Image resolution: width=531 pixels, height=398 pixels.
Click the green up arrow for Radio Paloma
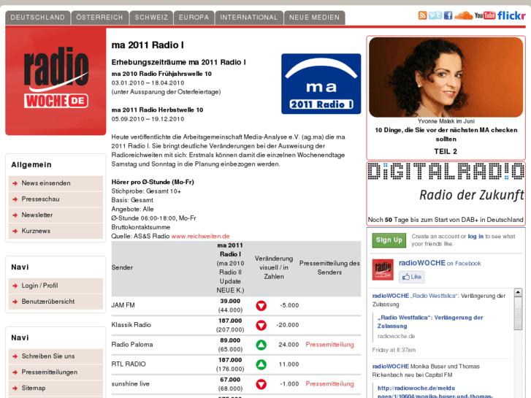[x=261, y=345]
